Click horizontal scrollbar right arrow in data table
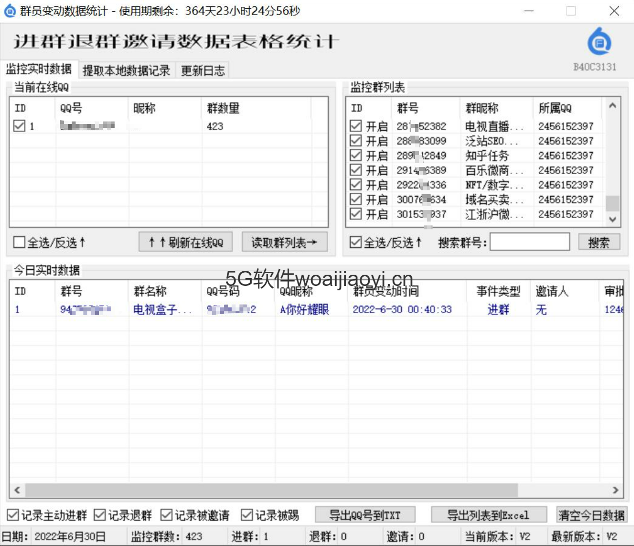 click(x=615, y=490)
